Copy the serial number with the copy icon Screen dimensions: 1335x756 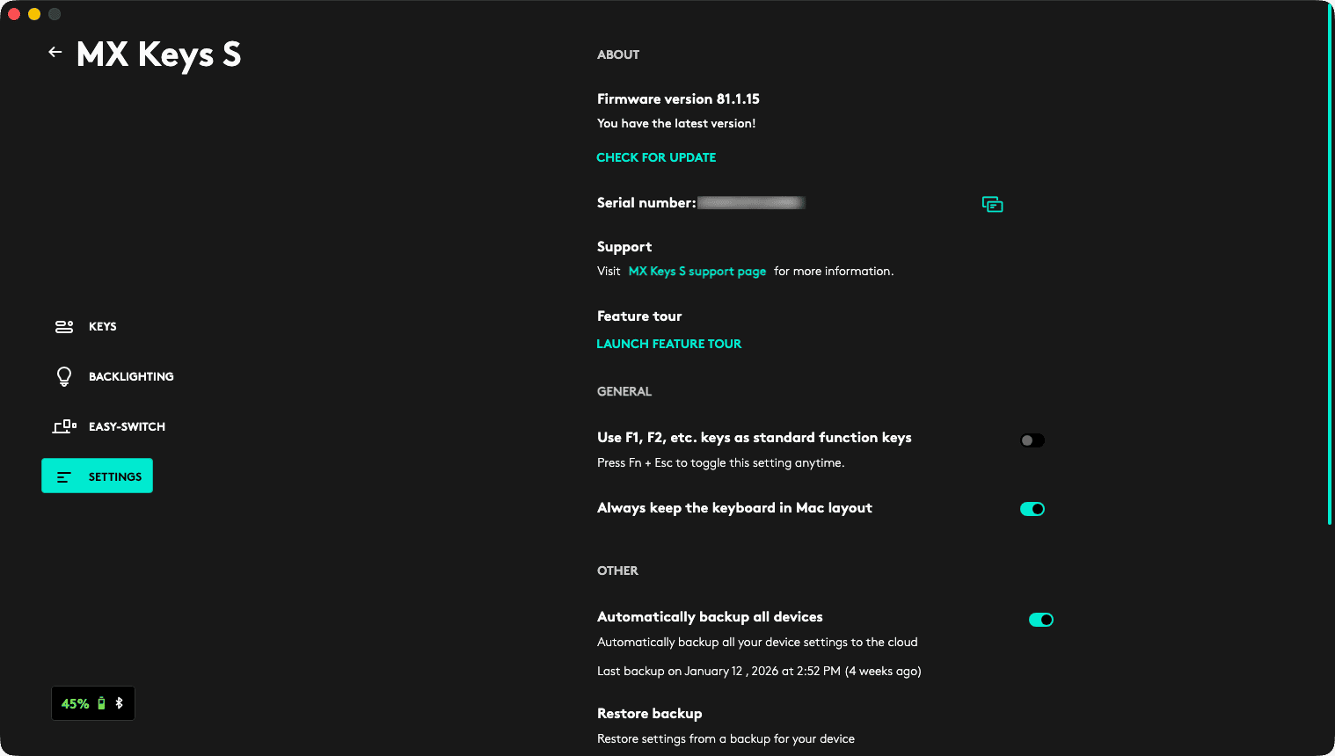pyautogui.click(x=992, y=204)
